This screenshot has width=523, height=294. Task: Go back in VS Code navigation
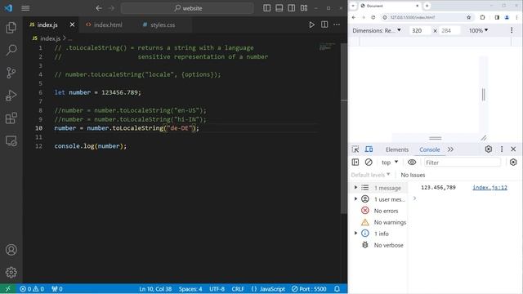coord(99,8)
